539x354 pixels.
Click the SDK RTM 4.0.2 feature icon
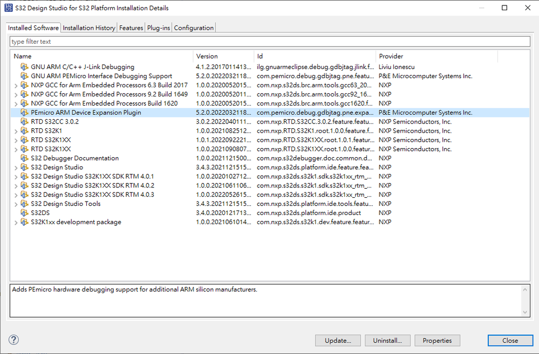point(24,185)
